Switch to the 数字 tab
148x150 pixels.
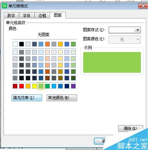tap(11, 16)
